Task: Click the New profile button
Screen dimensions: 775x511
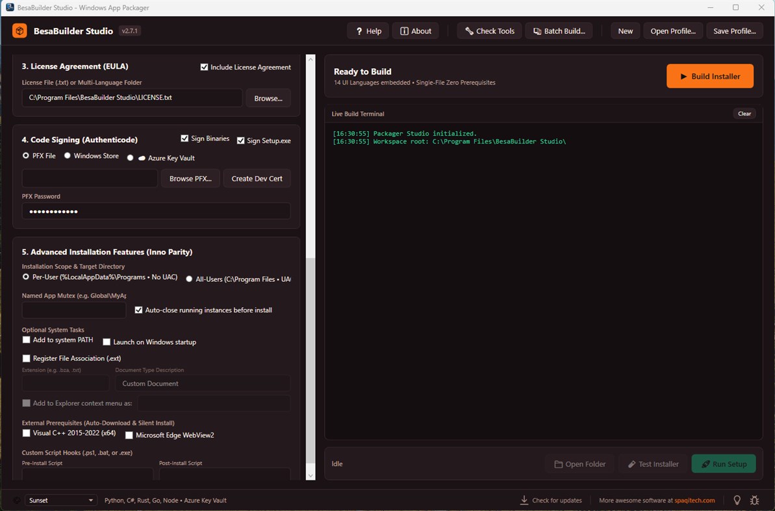Action: [625, 31]
